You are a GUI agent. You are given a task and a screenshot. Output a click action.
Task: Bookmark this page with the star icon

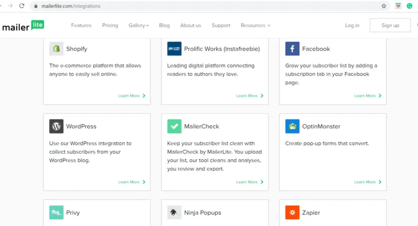click(384, 6)
